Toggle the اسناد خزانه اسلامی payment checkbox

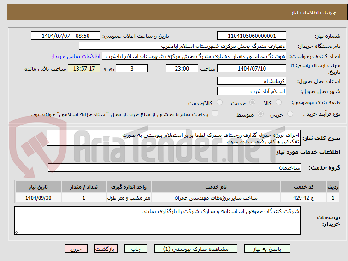[215, 113]
